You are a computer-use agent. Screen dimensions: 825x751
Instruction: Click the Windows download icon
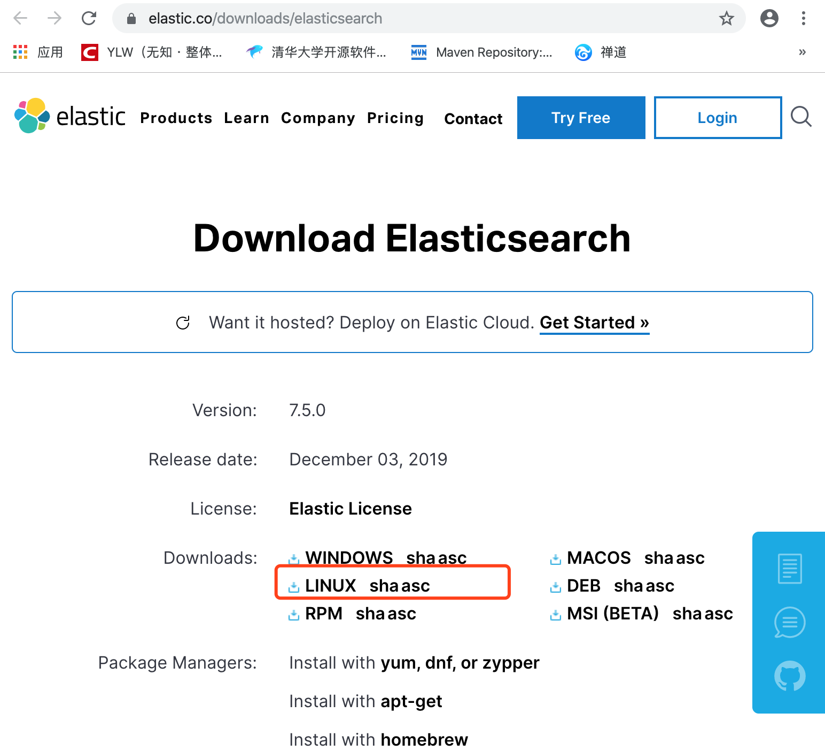tap(293, 560)
